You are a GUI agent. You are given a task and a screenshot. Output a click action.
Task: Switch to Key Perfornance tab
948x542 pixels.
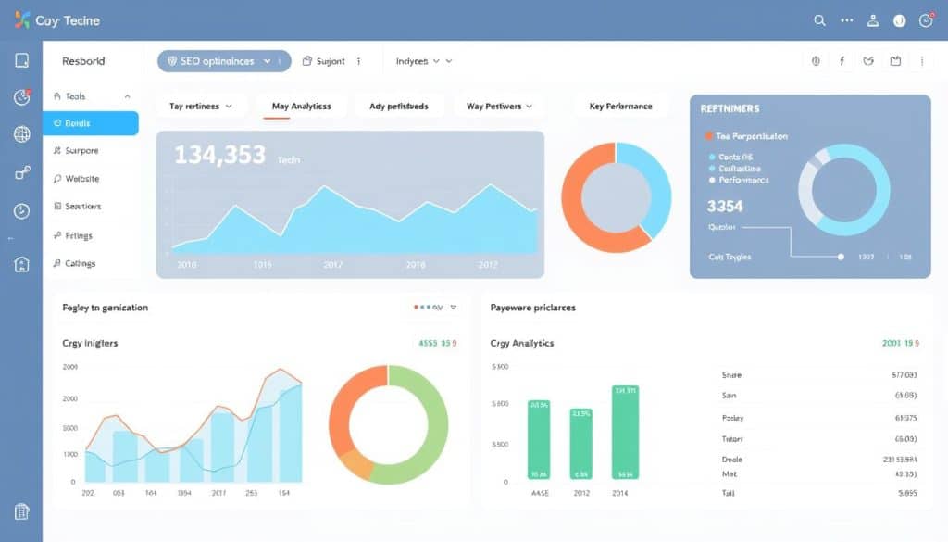coord(620,106)
